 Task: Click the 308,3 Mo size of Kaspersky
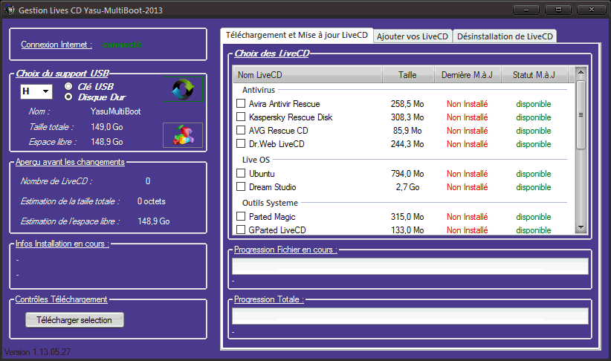[407, 117]
